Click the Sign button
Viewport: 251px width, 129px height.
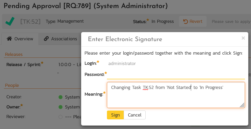[x=115, y=115]
